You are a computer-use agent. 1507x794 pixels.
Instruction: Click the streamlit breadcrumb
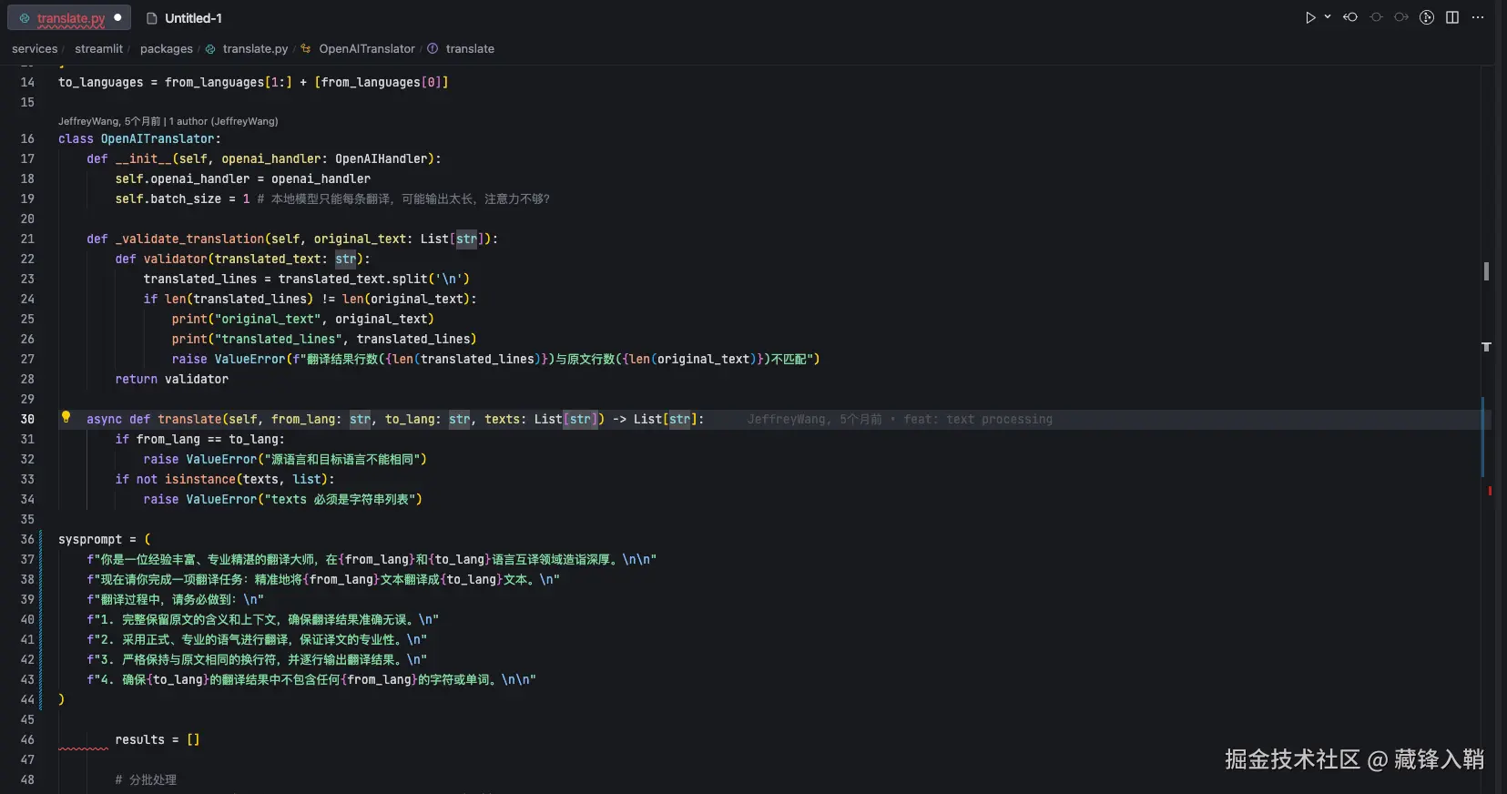coord(98,49)
